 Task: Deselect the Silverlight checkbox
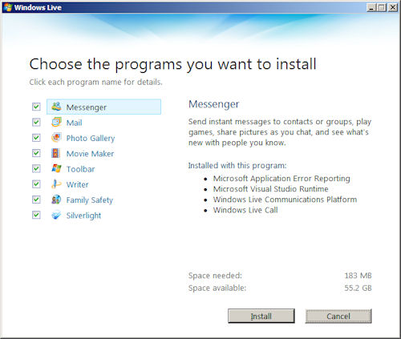click(36, 215)
